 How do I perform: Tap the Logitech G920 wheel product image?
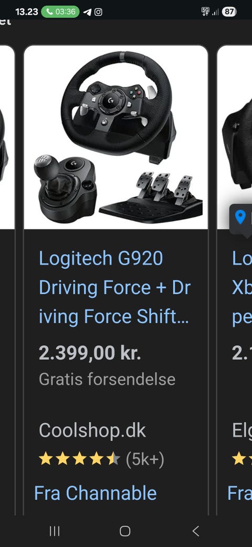click(x=116, y=137)
